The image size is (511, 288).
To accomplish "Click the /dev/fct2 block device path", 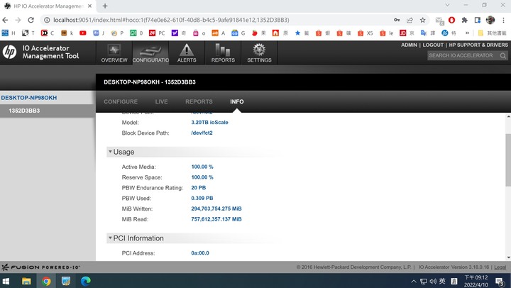I will click(x=202, y=133).
